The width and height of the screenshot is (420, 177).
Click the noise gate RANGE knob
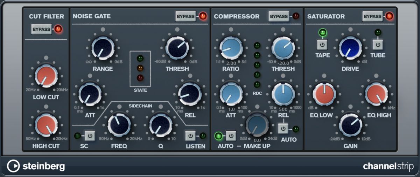point(103,48)
